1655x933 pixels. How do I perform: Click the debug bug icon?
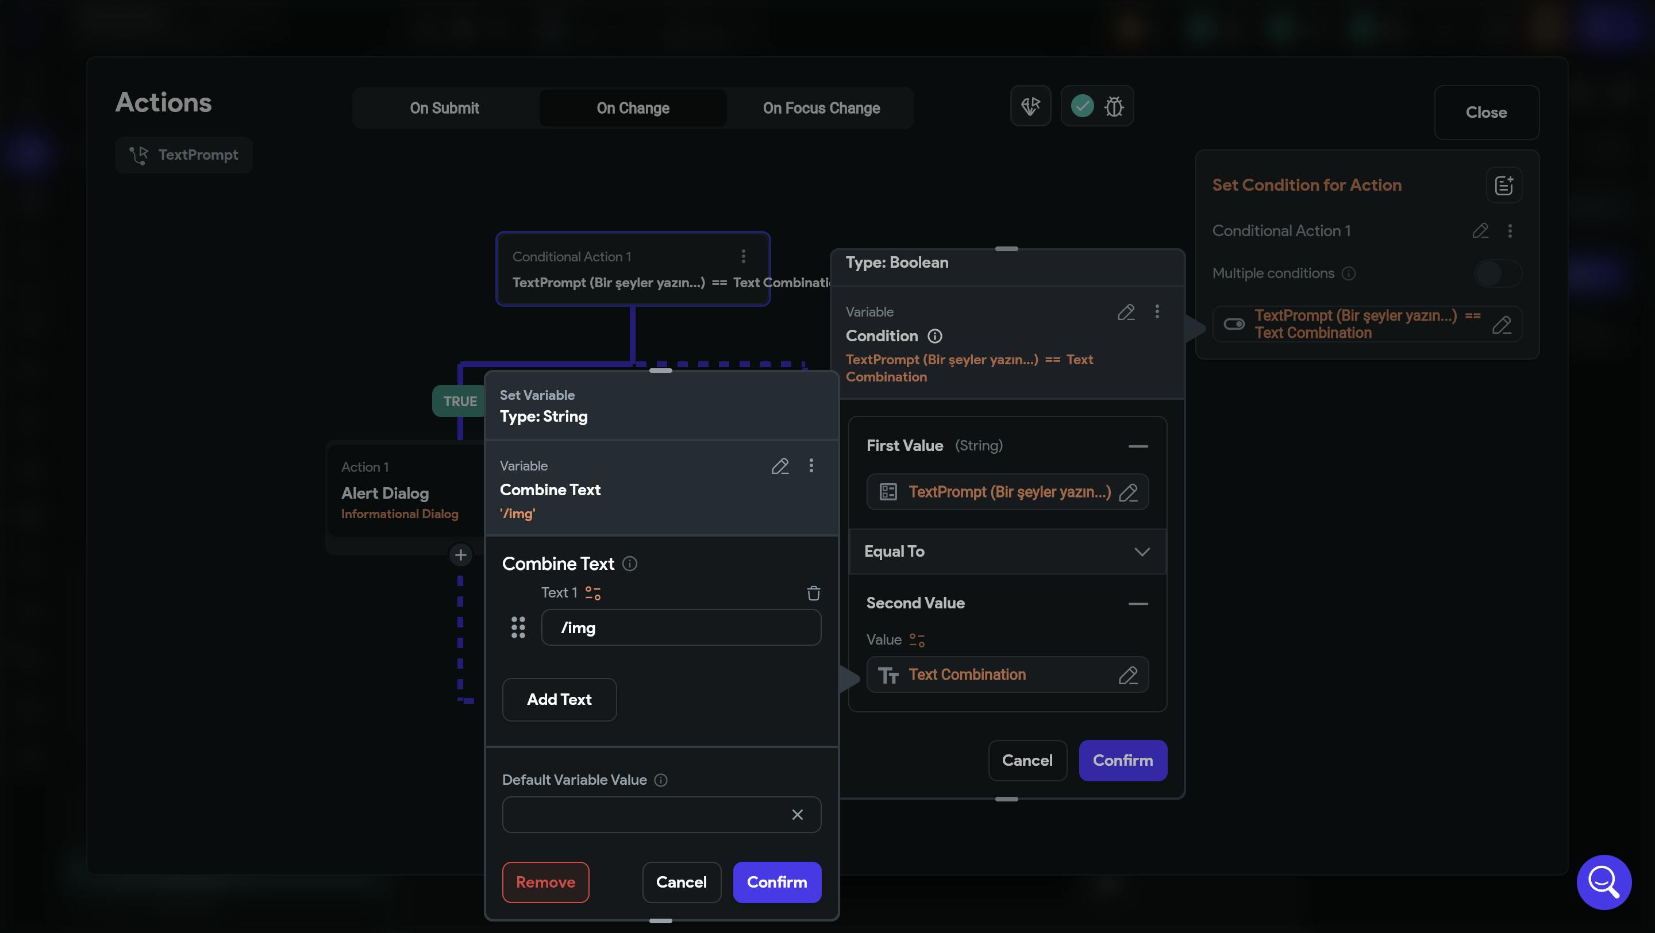point(1114,106)
